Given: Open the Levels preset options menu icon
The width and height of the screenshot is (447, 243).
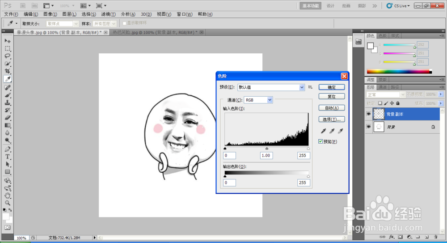Looking at the screenshot, I should point(311,87).
